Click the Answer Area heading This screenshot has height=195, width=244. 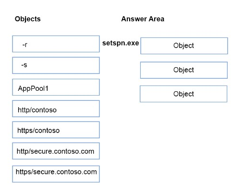click(x=143, y=19)
